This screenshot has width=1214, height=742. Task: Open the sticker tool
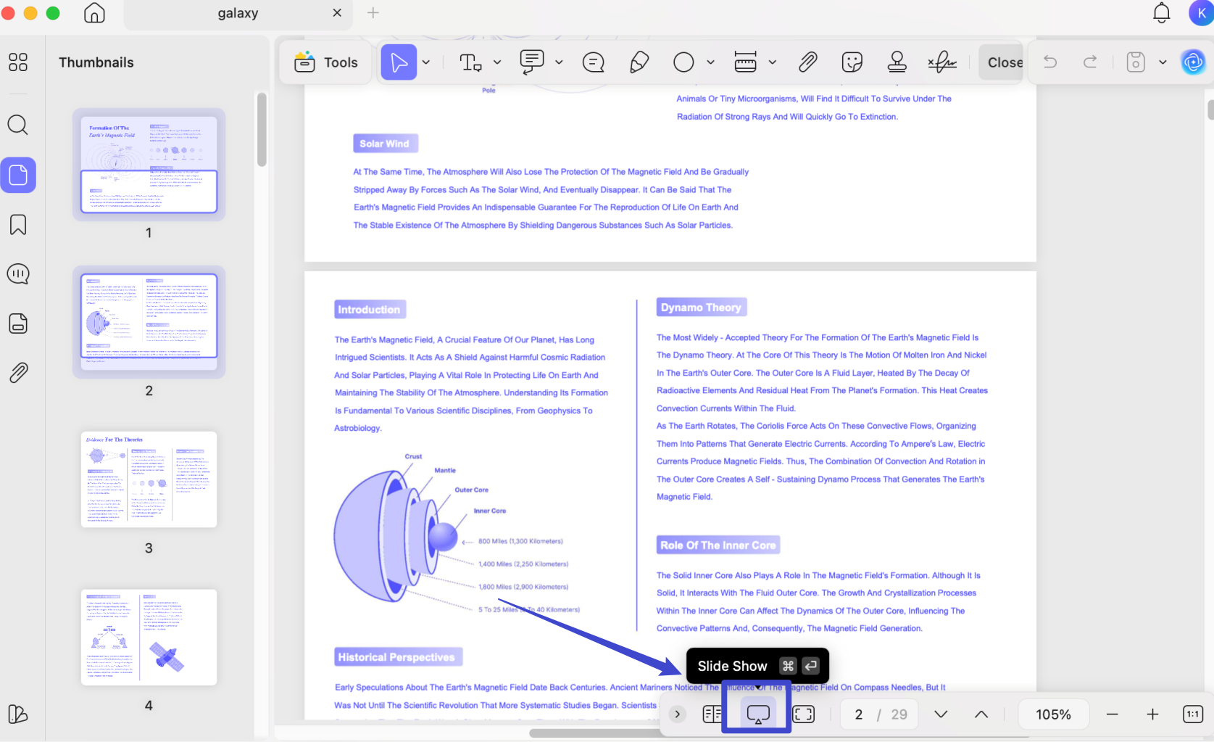click(852, 62)
